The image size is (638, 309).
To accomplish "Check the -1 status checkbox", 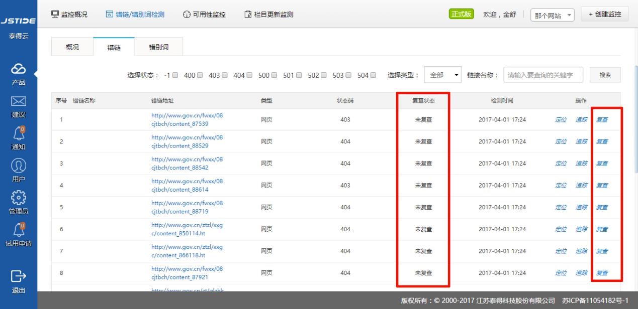I will [175, 75].
